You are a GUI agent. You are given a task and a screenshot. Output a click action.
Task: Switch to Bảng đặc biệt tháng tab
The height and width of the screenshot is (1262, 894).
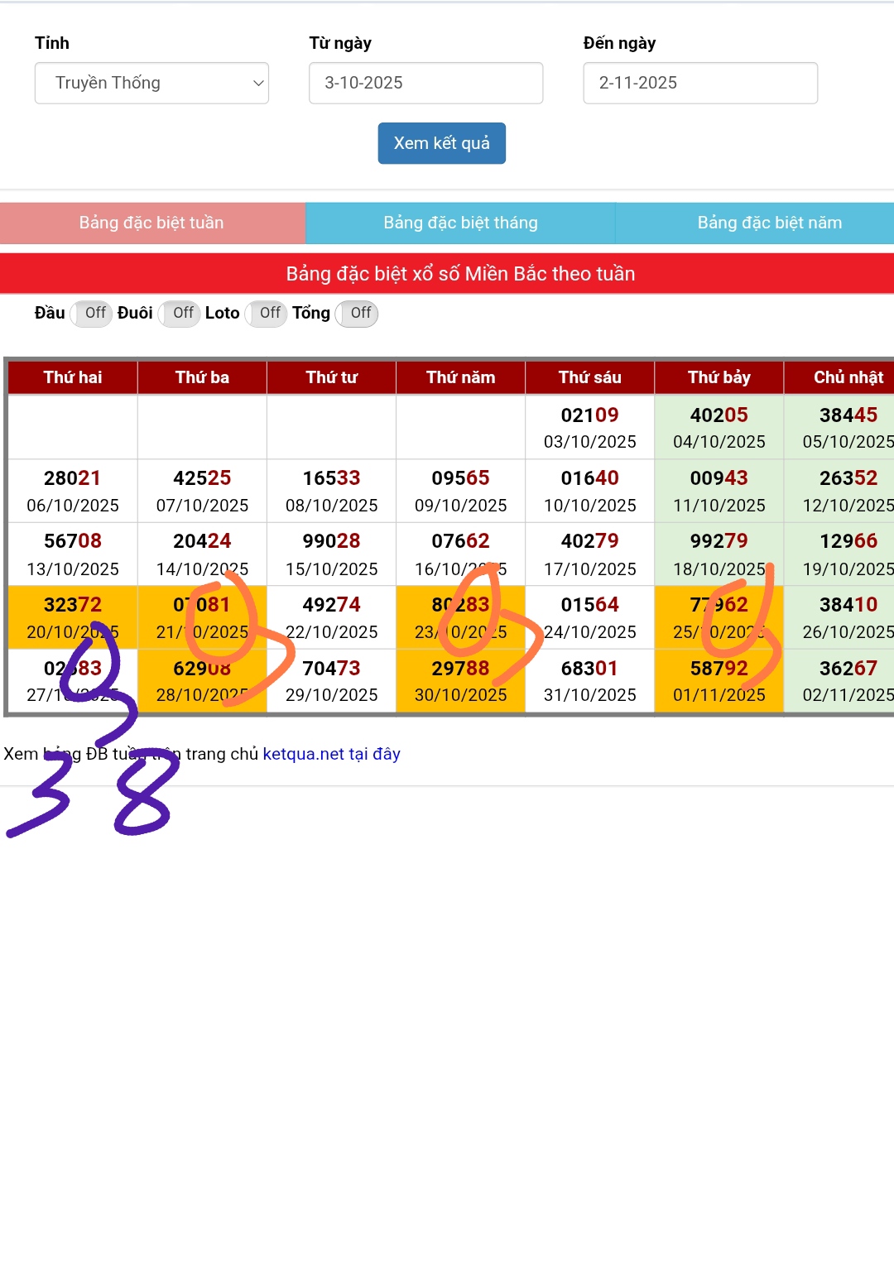click(x=460, y=223)
